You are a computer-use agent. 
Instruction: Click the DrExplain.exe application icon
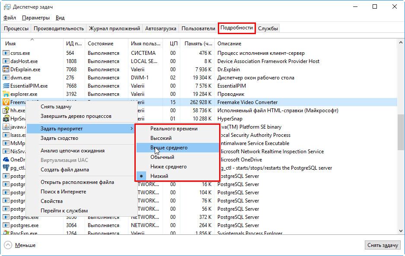click(6, 70)
